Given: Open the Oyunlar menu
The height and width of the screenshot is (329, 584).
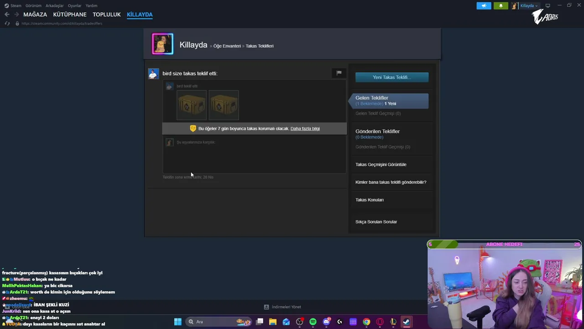Looking at the screenshot, I should click(75, 5).
